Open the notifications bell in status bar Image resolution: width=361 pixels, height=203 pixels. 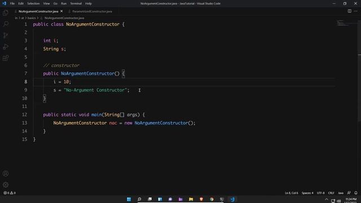pos(356,193)
